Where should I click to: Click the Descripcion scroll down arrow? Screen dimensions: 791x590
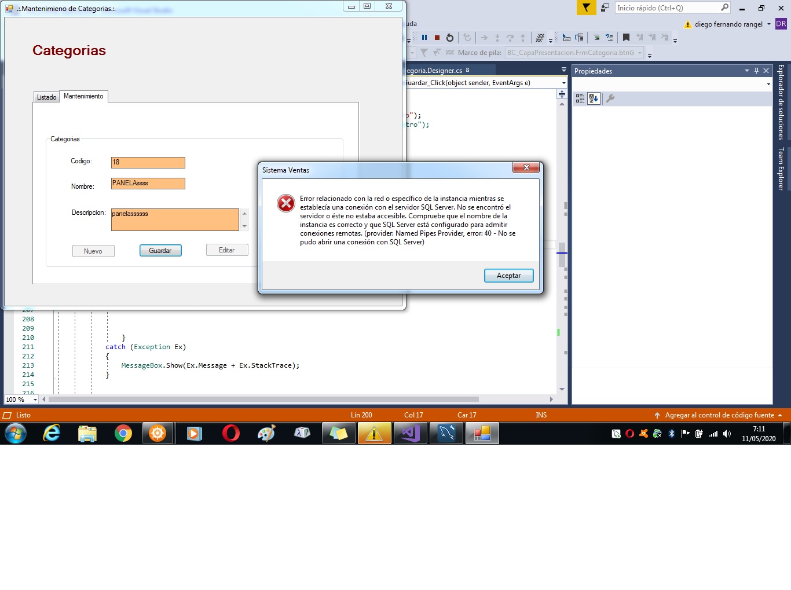(244, 226)
